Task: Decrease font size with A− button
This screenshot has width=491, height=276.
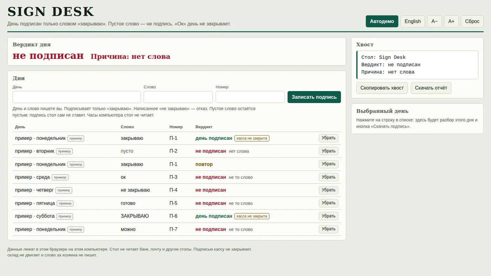Action: tap(435, 21)
